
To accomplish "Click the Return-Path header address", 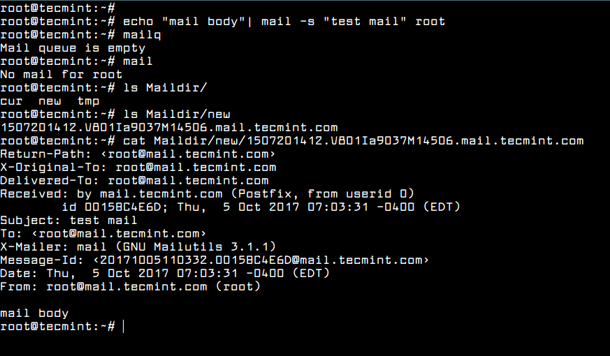I will point(188,154).
